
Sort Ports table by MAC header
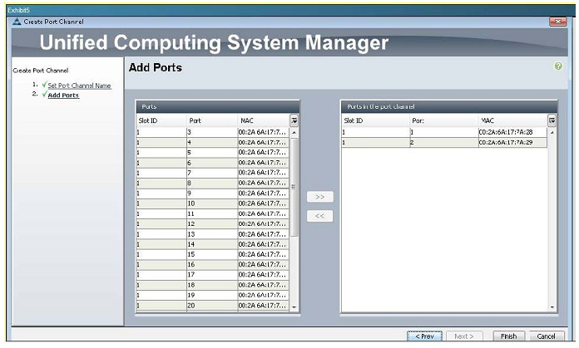click(x=264, y=120)
